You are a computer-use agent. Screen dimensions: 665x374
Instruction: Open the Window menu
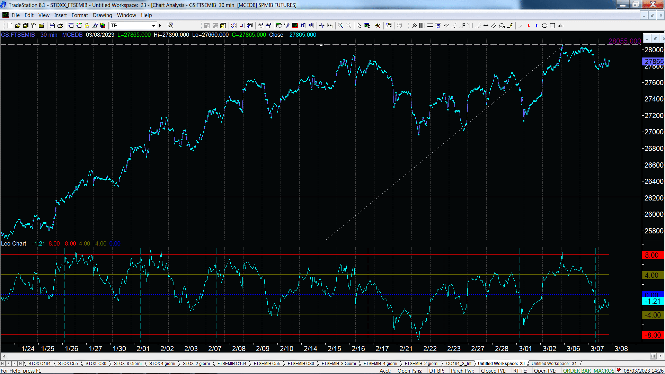[126, 15]
